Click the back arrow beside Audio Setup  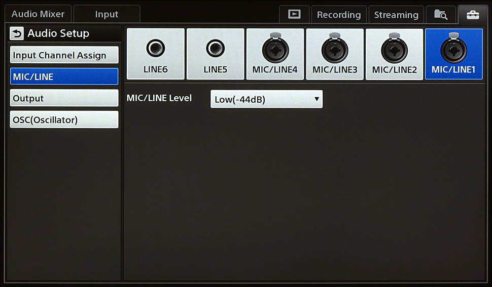pyautogui.click(x=17, y=34)
